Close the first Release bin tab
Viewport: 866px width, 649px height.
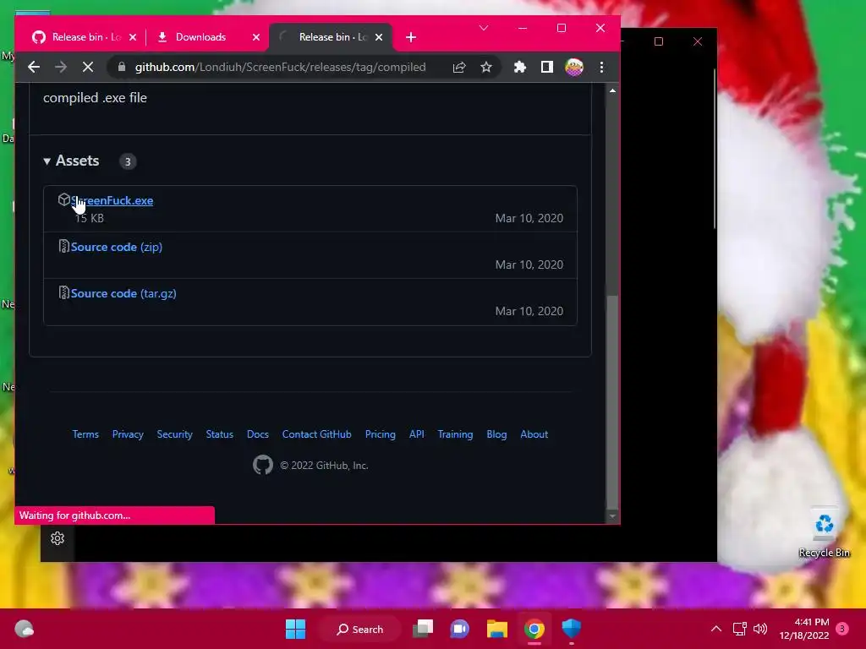point(133,37)
